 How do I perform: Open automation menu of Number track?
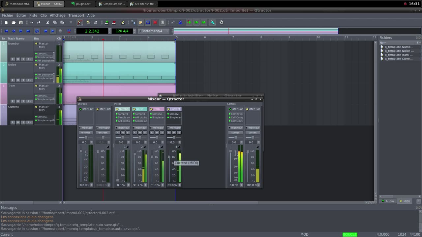click(x=29, y=59)
